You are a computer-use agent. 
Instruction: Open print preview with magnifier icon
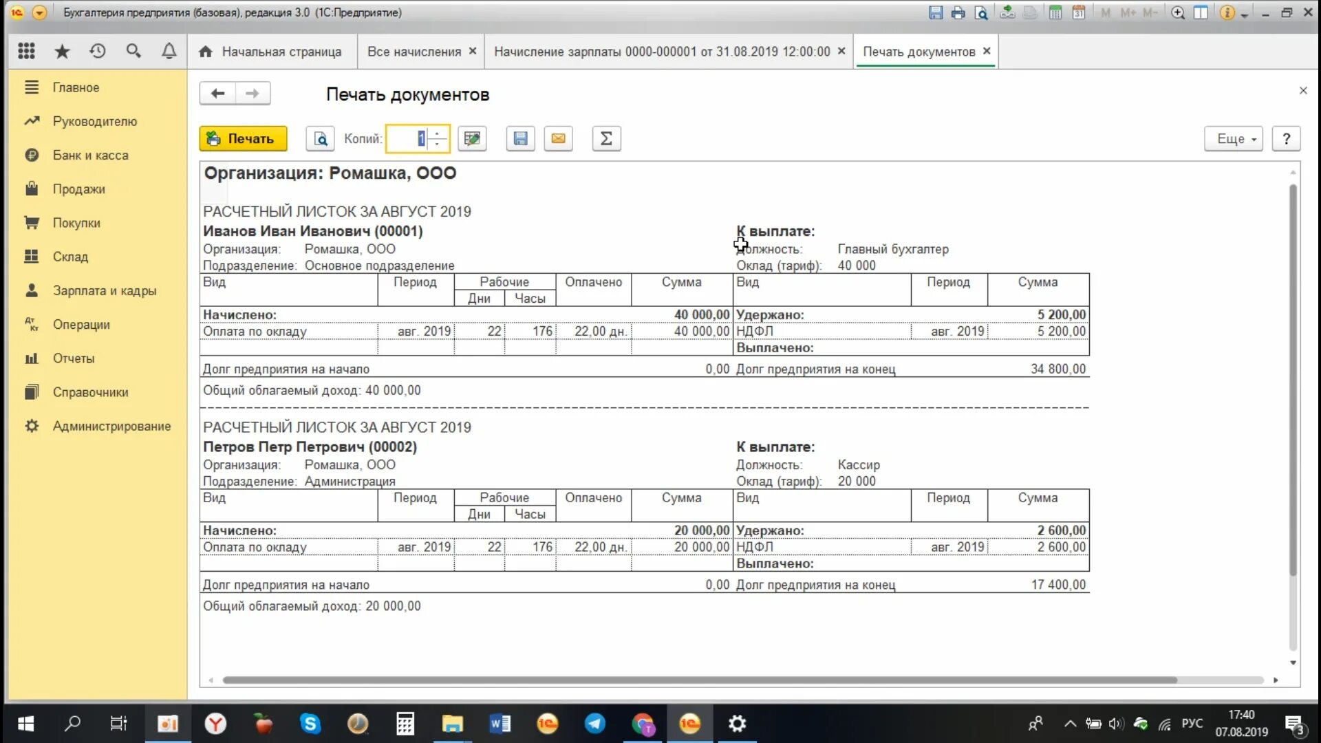tap(320, 139)
